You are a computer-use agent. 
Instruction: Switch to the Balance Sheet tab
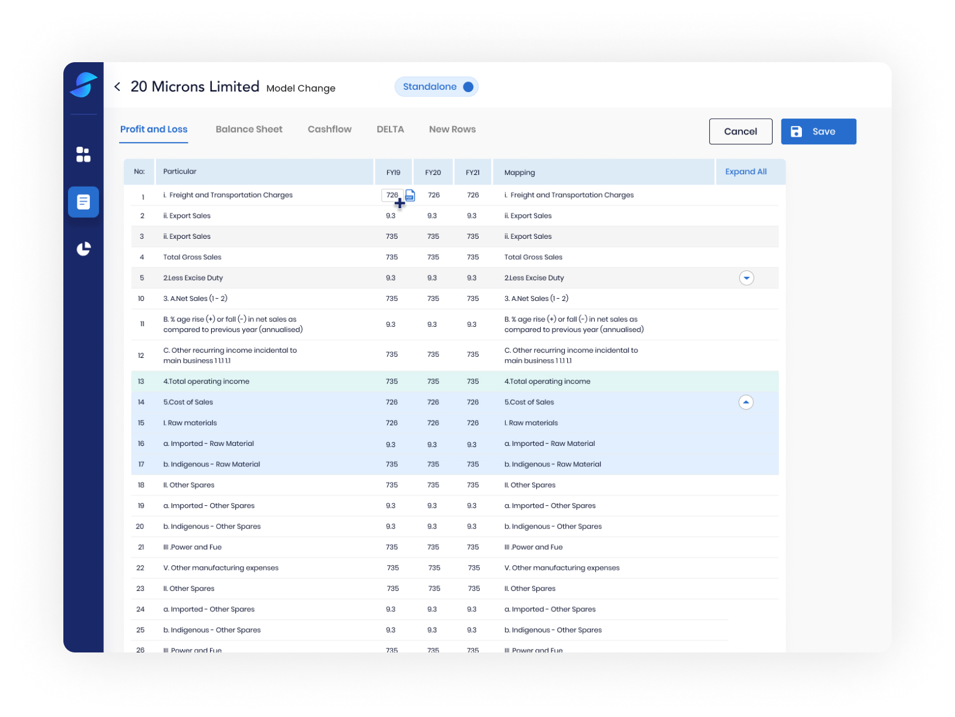point(249,130)
